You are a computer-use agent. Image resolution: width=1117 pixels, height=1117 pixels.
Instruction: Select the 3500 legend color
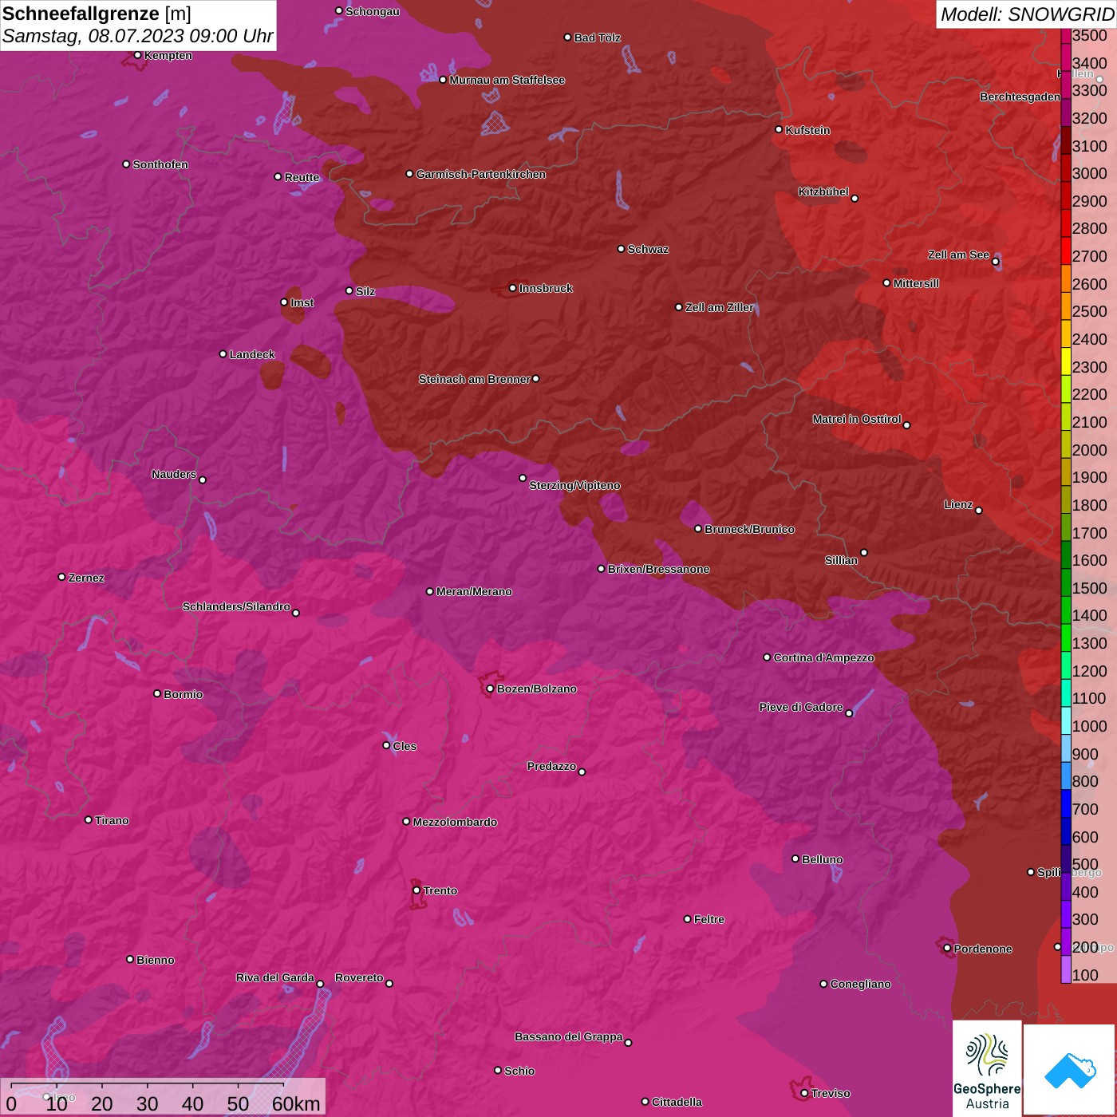[x=1066, y=35]
